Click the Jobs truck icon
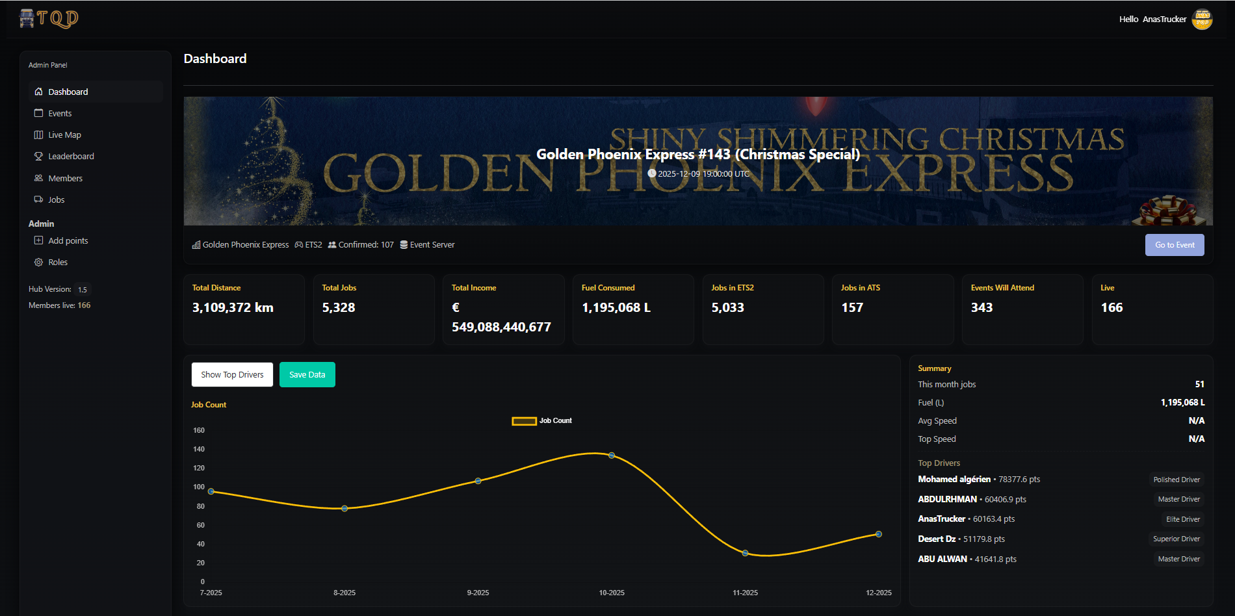 pyautogui.click(x=38, y=199)
